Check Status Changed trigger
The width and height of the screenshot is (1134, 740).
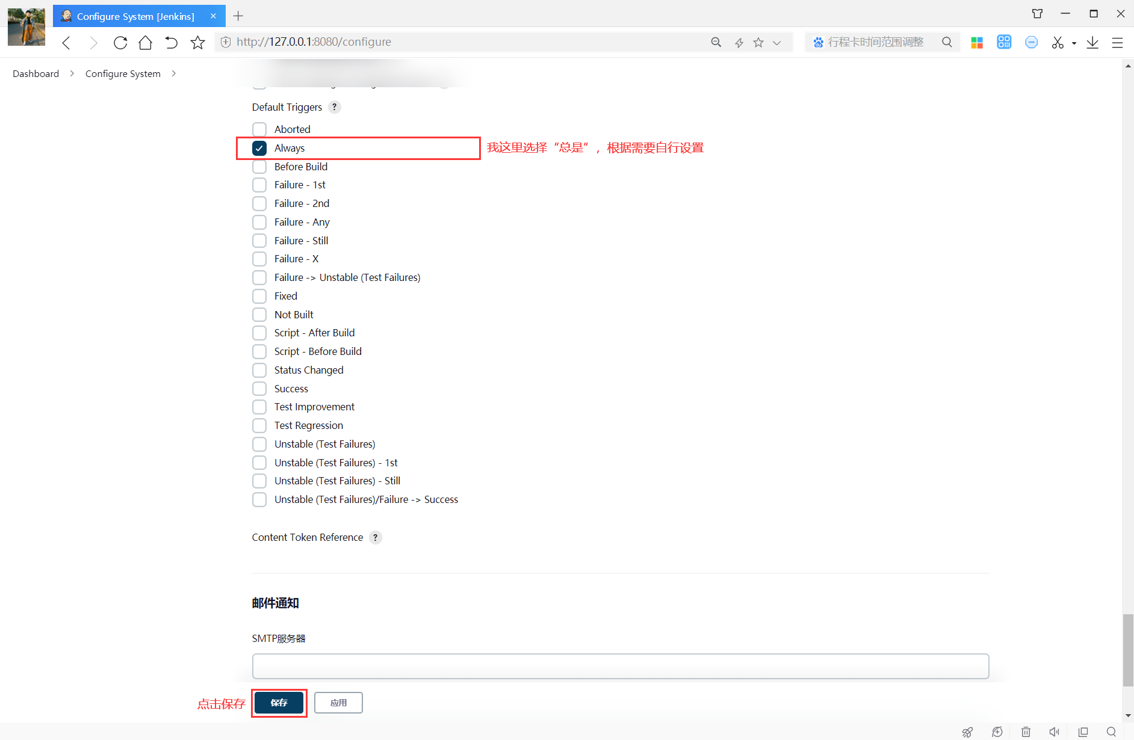click(259, 370)
